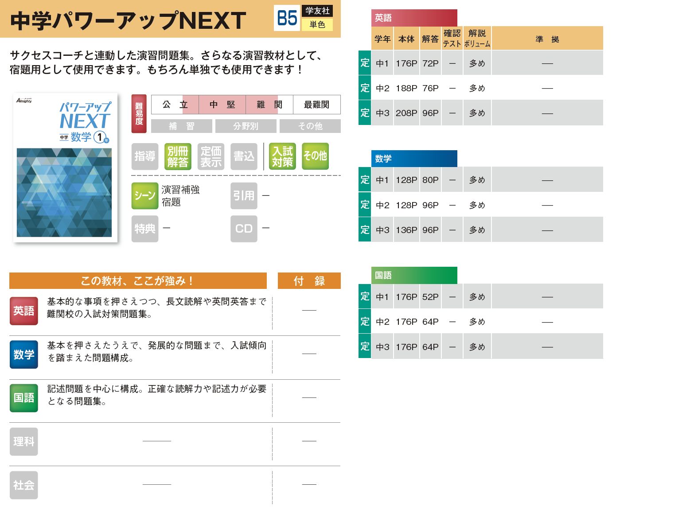The image size is (694, 514).
Task: Click the 入試対策 green badge
Action: (x=282, y=156)
